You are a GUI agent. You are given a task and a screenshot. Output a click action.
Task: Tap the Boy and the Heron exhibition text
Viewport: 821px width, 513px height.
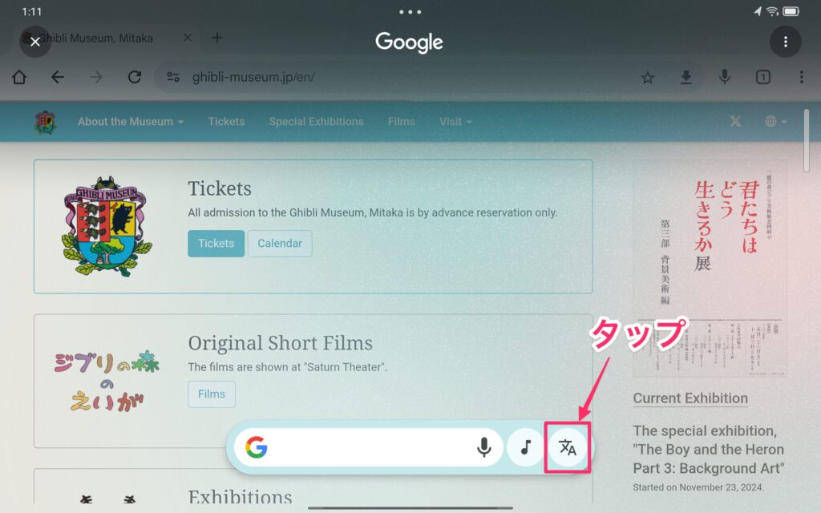(x=709, y=450)
